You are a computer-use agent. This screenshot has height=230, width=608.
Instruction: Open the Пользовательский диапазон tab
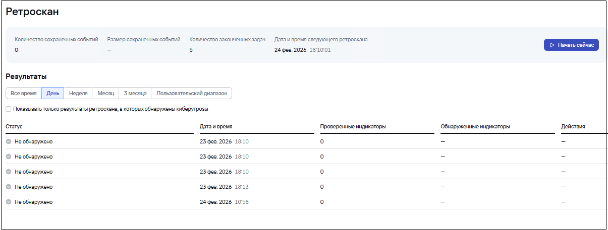[x=192, y=93]
